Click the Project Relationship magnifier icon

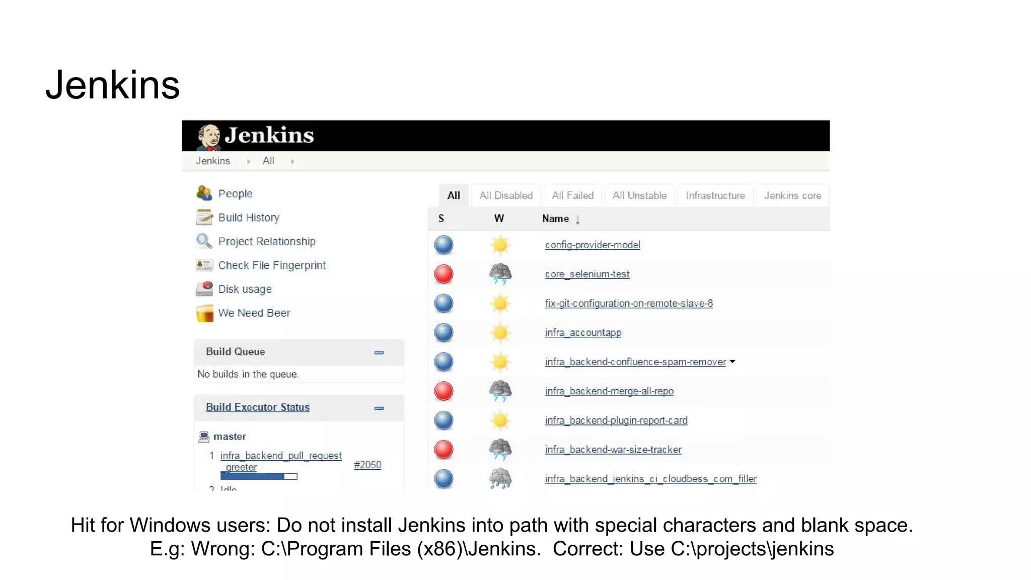click(x=204, y=241)
